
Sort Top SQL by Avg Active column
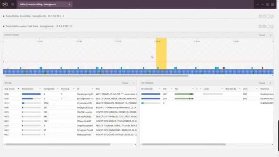pyautogui.click(x=10, y=89)
